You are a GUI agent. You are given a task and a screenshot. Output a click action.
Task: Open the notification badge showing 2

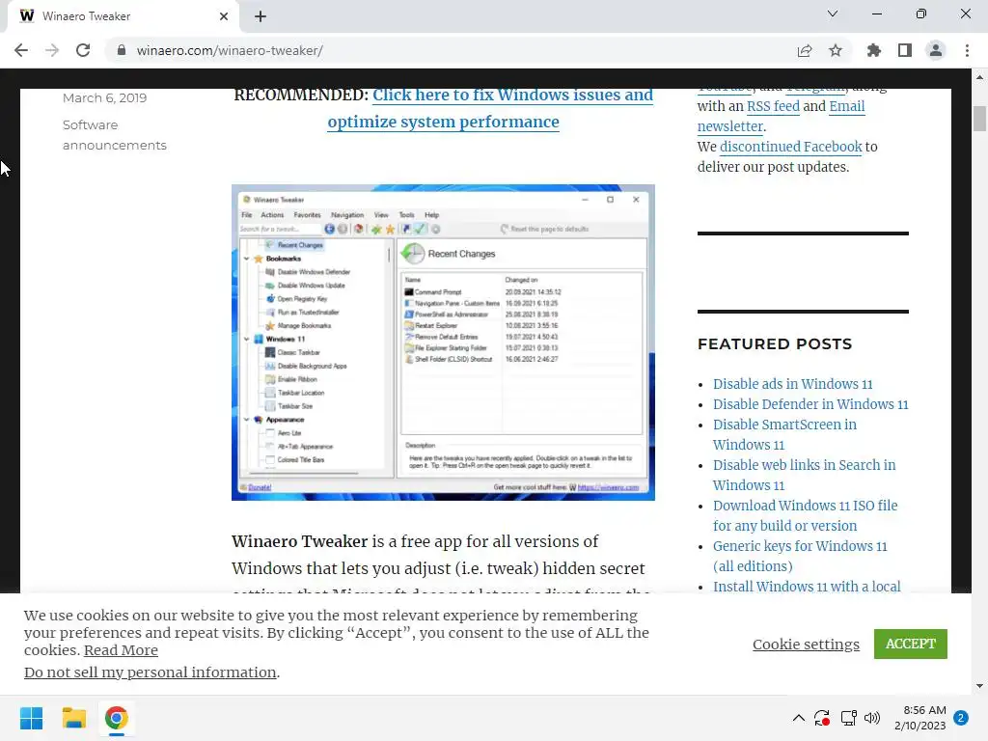(961, 718)
